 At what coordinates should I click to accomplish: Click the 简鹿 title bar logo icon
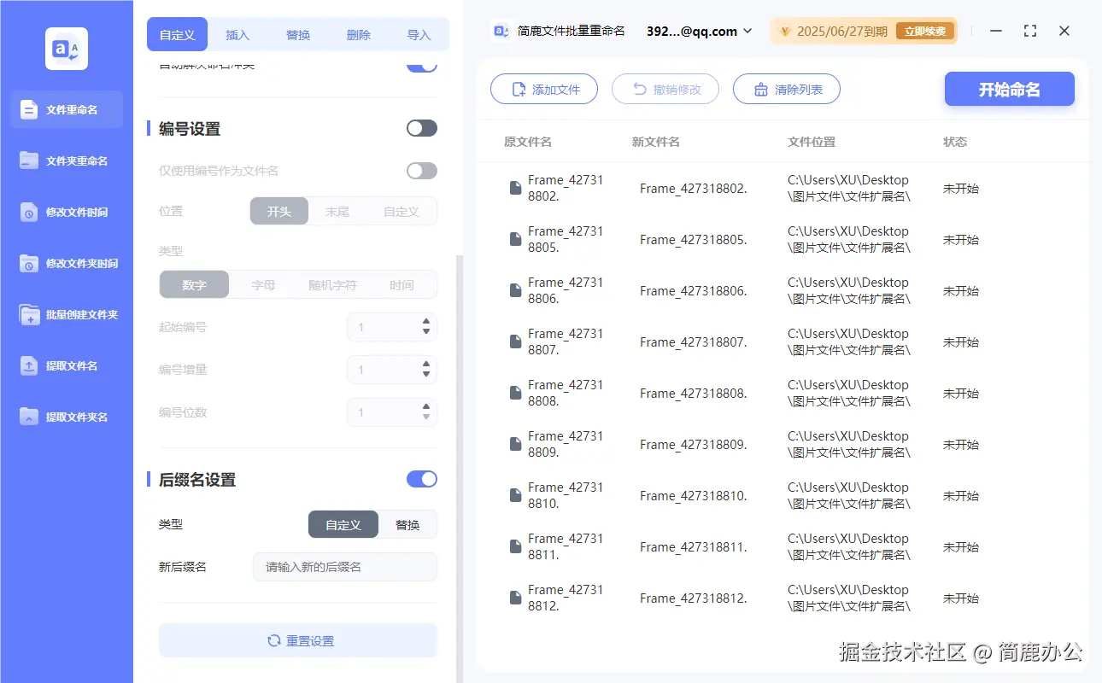click(501, 31)
